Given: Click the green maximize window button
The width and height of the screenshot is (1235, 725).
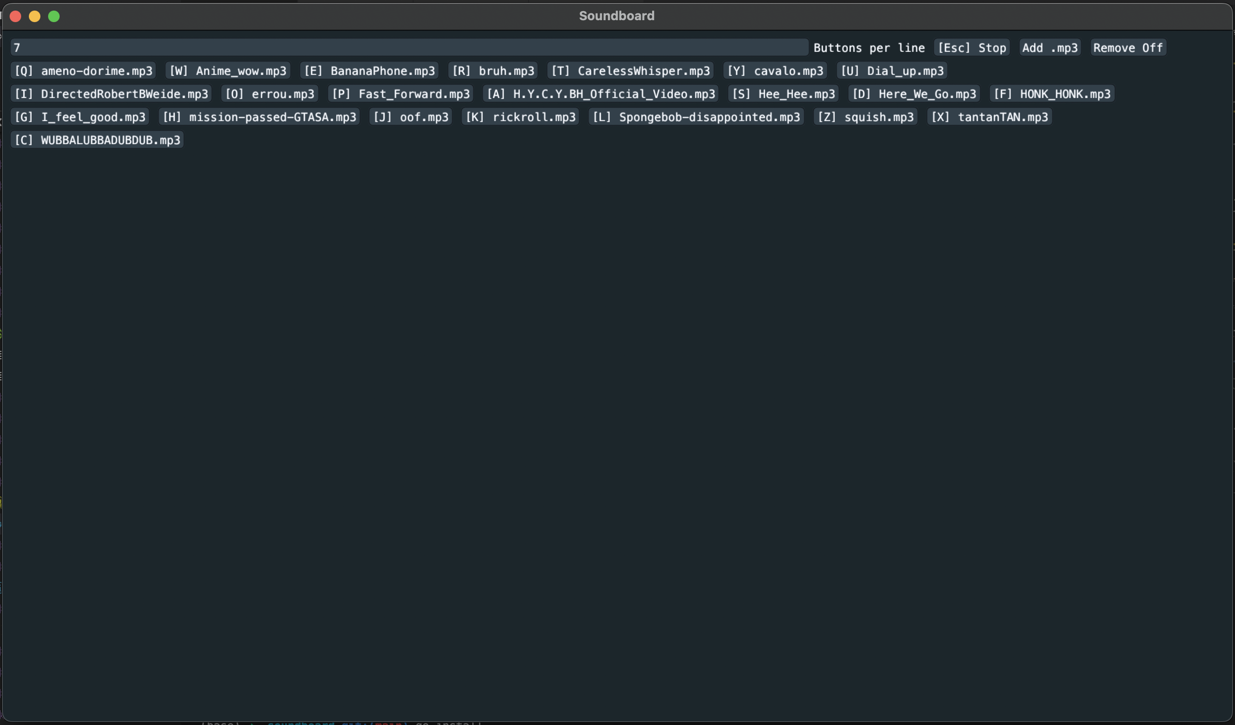Looking at the screenshot, I should pos(54,16).
